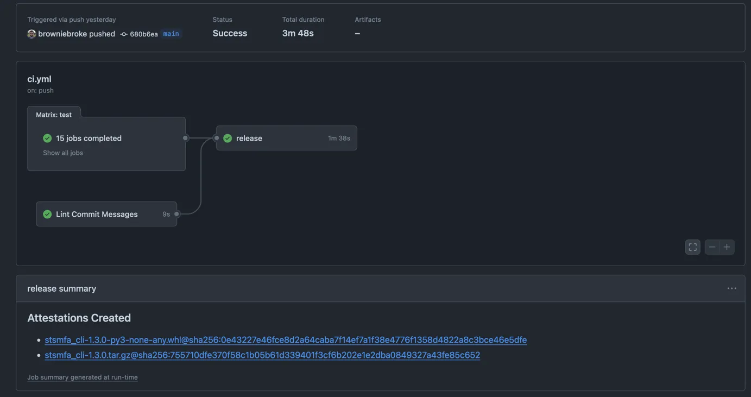The height and width of the screenshot is (397, 751).
Task: Click the ci.yml workflow title
Action: click(39, 79)
